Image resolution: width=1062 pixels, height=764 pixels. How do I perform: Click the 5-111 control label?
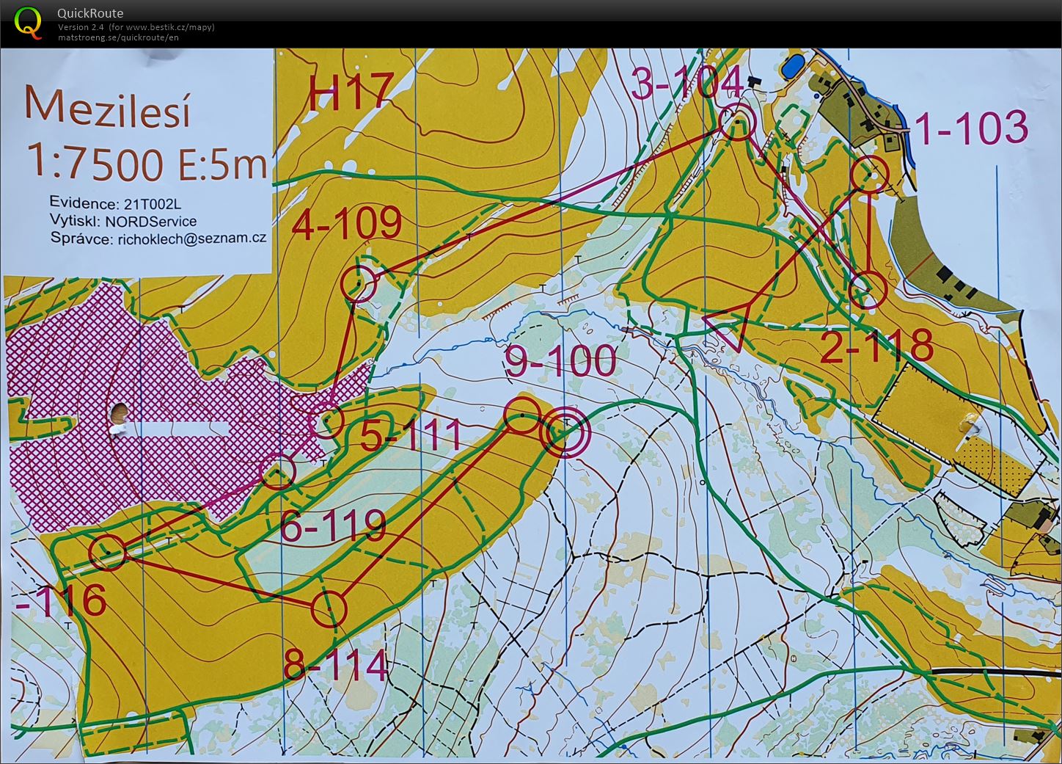[411, 436]
